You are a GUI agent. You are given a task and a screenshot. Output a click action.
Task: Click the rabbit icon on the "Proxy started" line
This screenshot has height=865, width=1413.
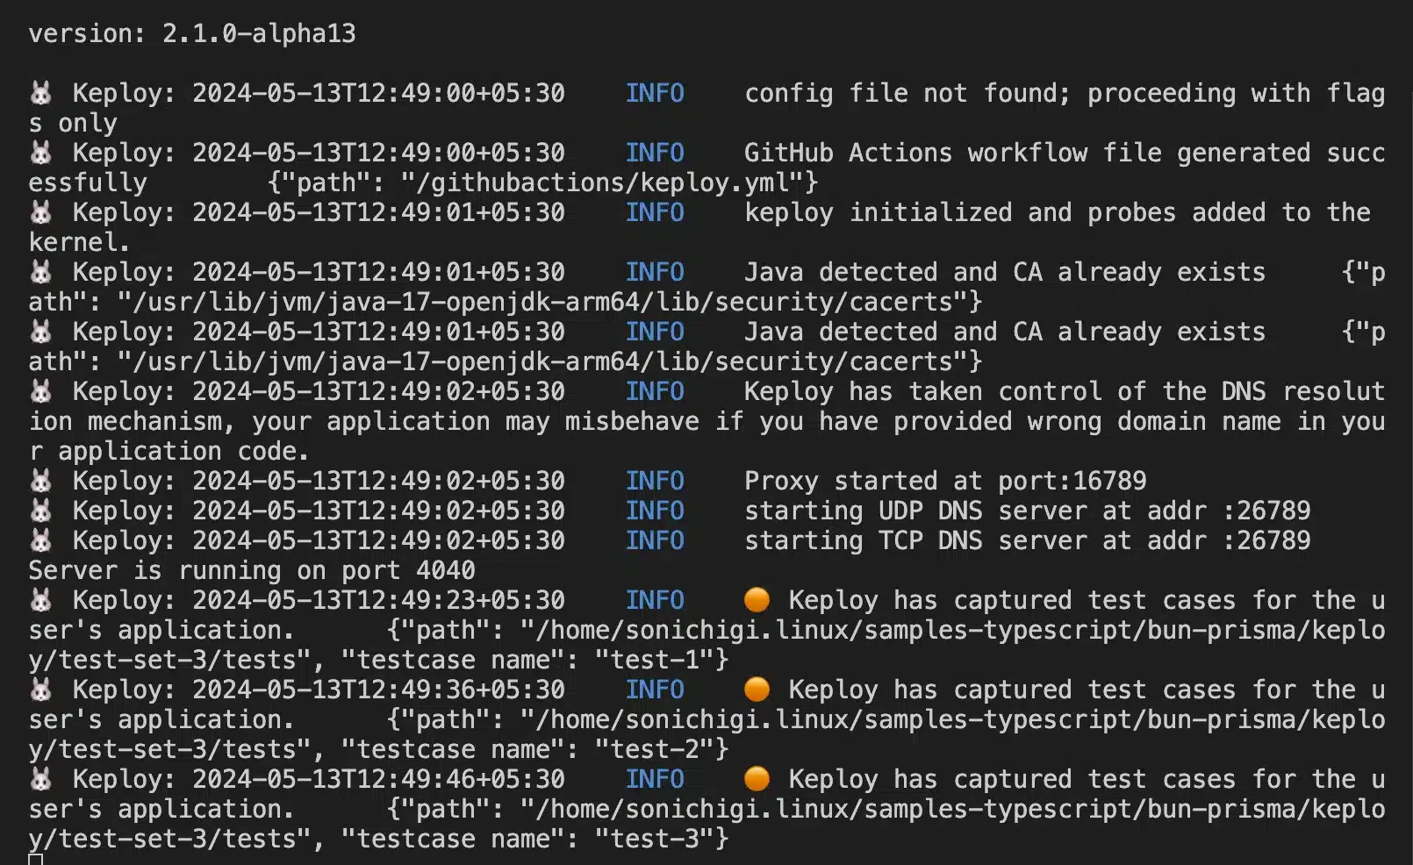point(41,481)
